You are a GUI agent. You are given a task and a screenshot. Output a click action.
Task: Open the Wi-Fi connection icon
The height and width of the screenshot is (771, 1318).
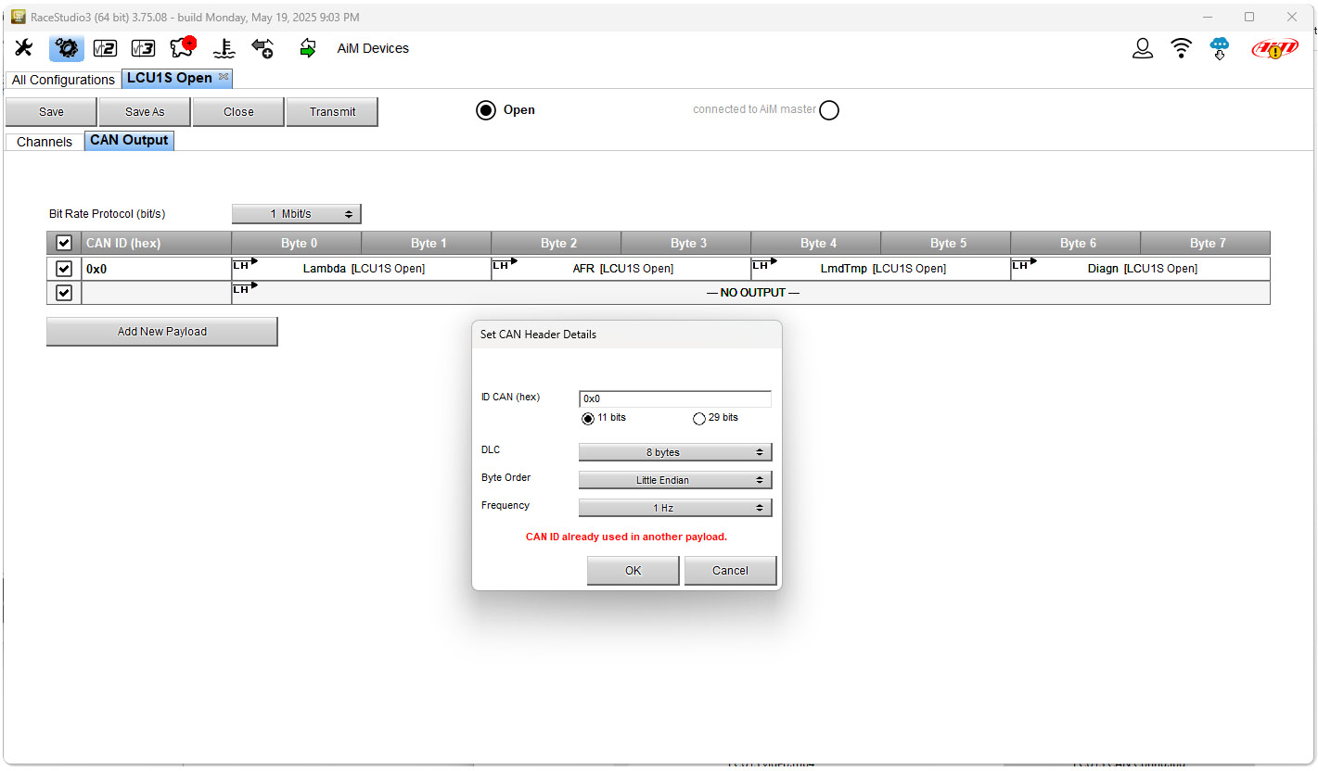pyautogui.click(x=1181, y=48)
